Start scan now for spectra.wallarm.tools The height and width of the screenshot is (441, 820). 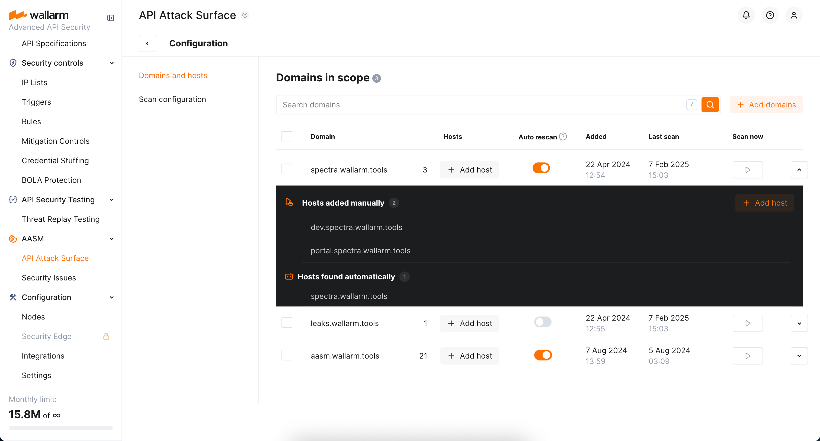pos(747,170)
